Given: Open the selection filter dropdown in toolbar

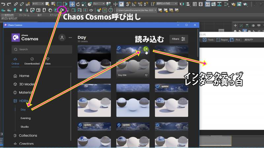Looking at the screenshot, I should 38,4.
